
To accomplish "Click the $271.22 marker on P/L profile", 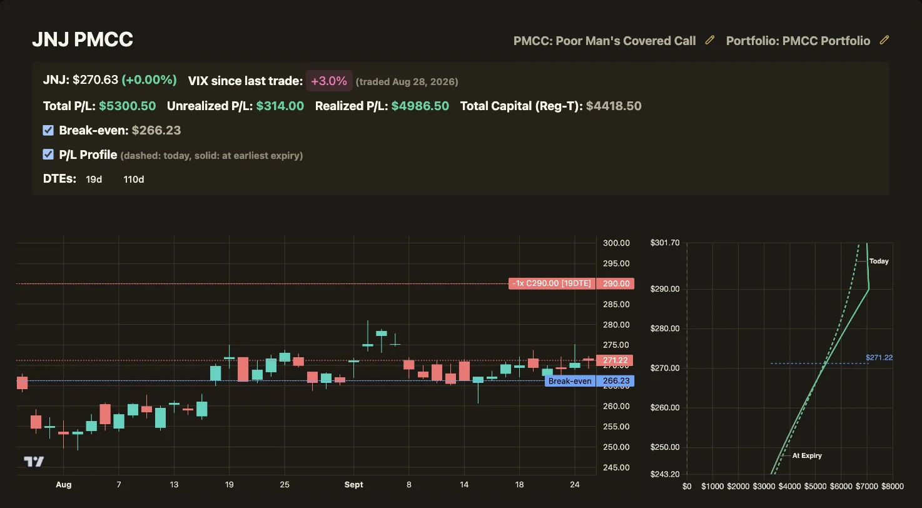I will pos(879,358).
